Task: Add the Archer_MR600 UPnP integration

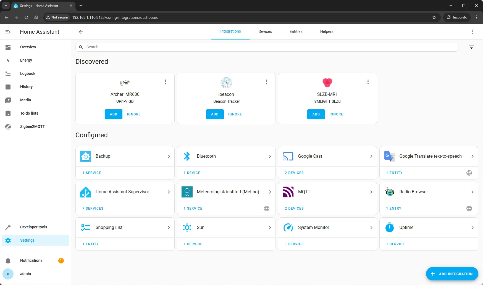Action: [x=113, y=114]
